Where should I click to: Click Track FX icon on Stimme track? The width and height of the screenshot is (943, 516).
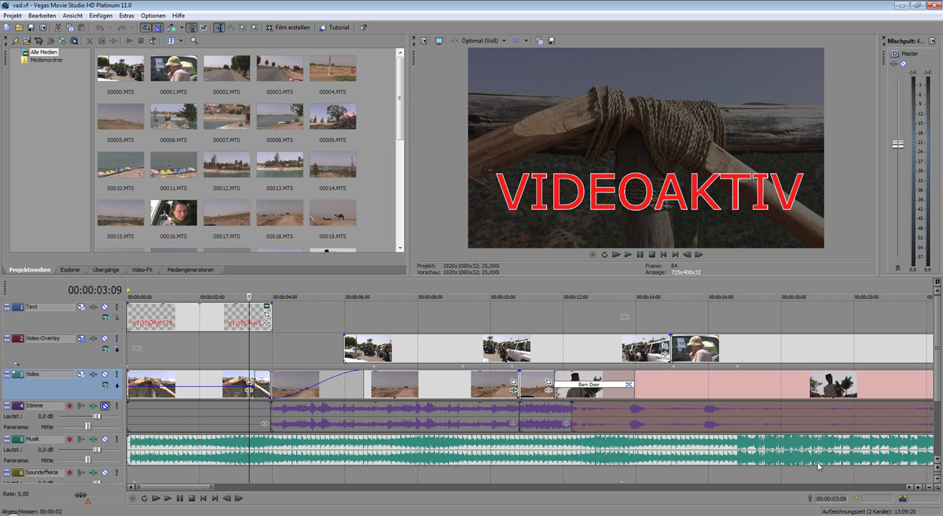pyautogui.click(x=93, y=406)
